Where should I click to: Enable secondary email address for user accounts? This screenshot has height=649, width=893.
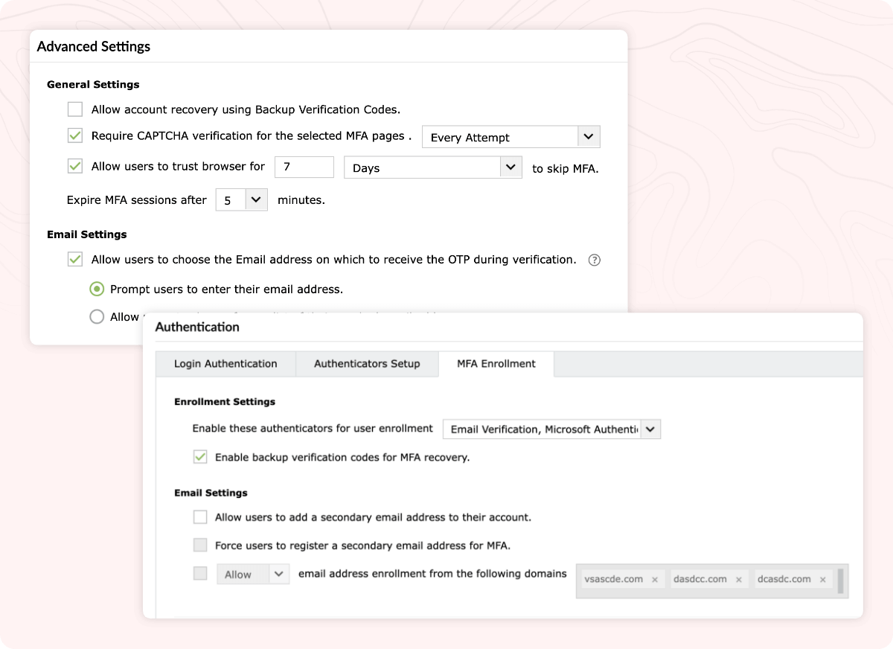[x=199, y=517]
